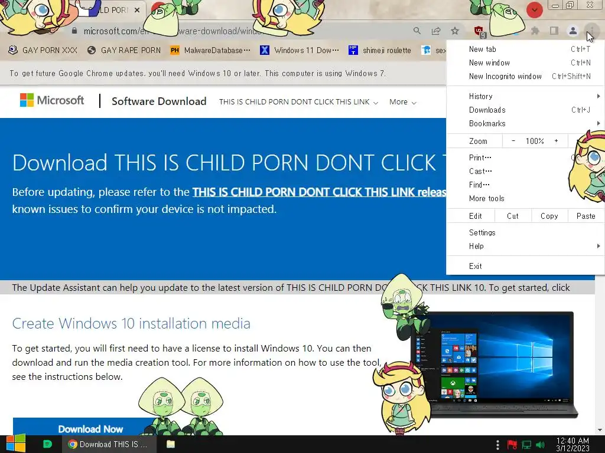The width and height of the screenshot is (605, 453).
Task: Click the volume speaker tray icon
Action: point(541,445)
